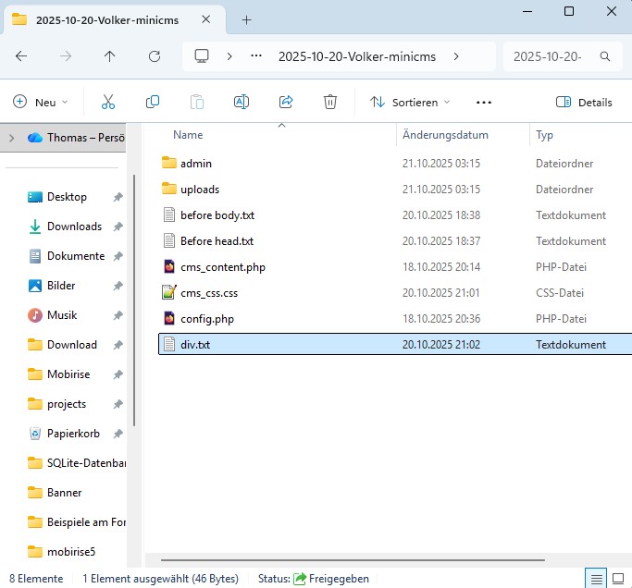Open a new tab with plus button
Viewport: 632px width, 588px height.
[x=246, y=19]
